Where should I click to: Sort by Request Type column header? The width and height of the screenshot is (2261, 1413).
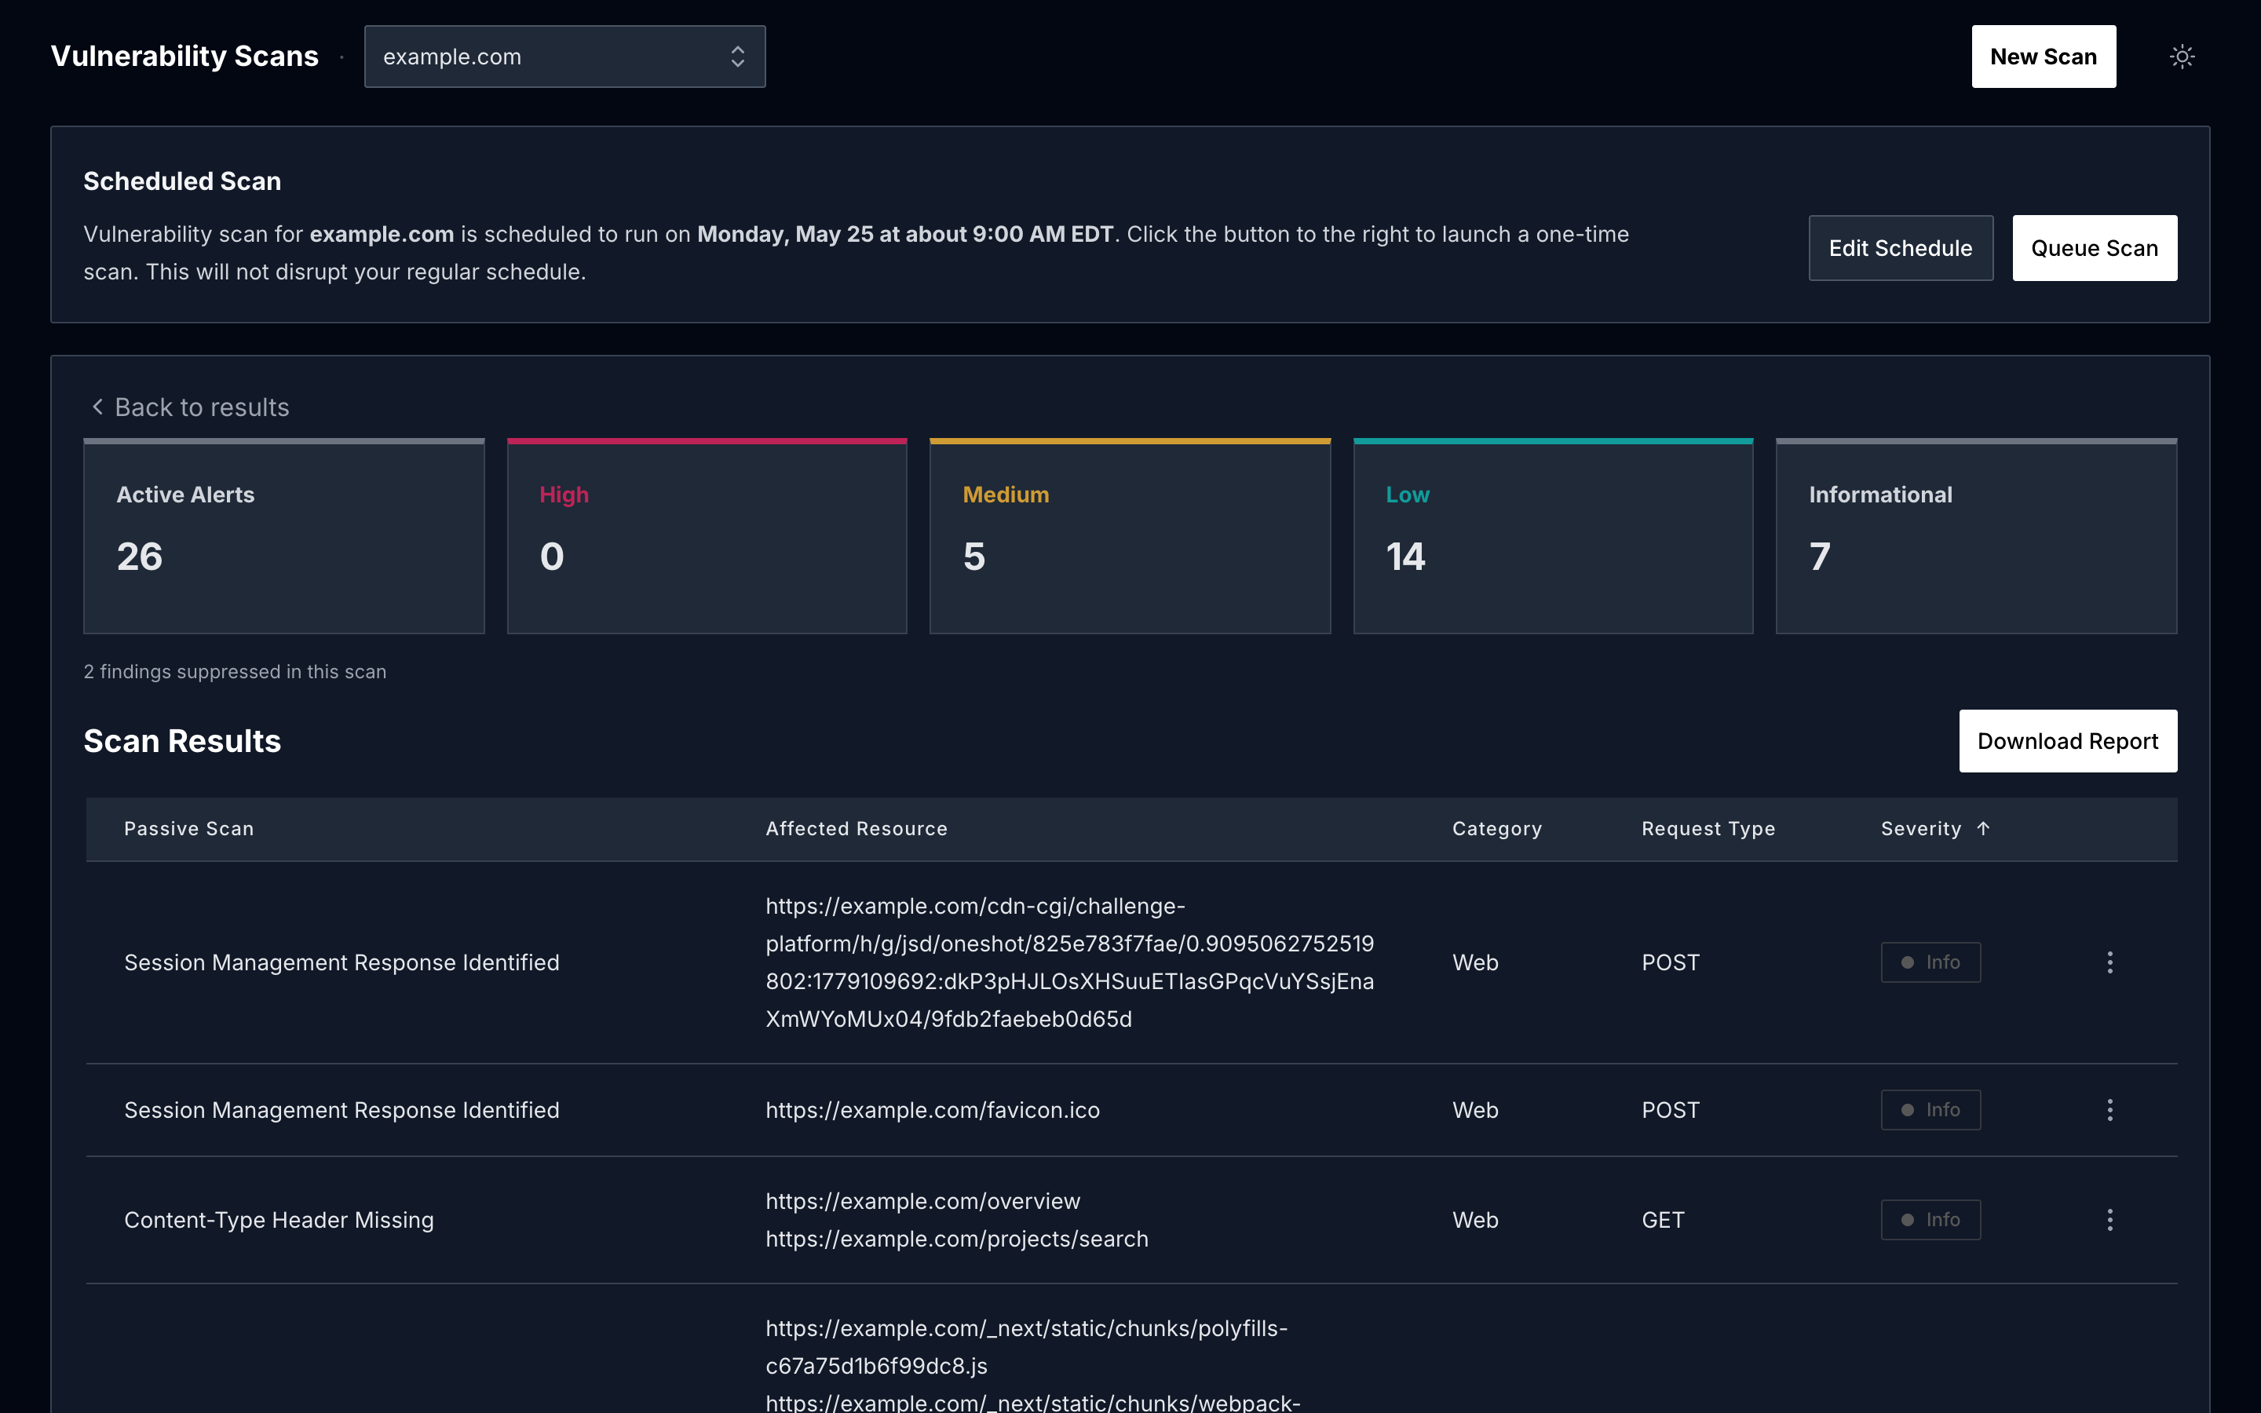(1708, 829)
